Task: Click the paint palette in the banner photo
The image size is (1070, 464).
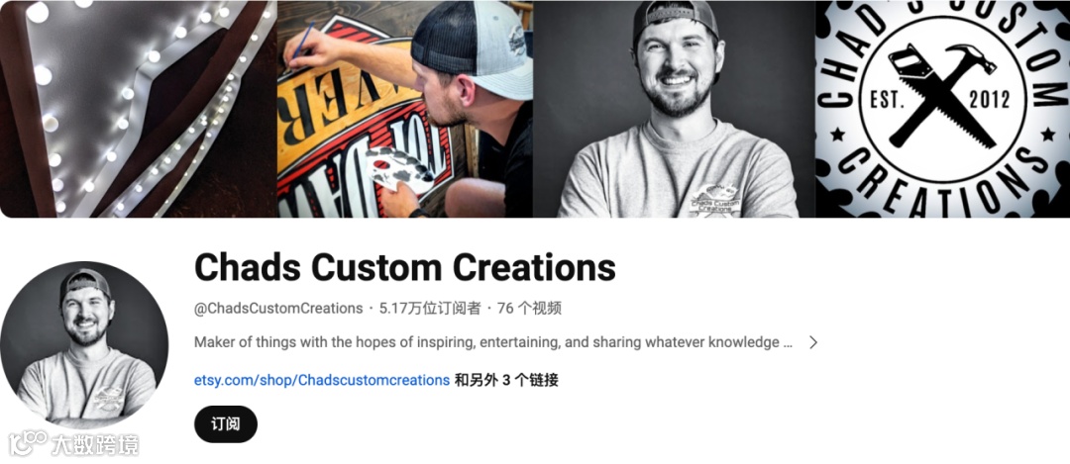Action: pyautogui.click(x=398, y=169)
